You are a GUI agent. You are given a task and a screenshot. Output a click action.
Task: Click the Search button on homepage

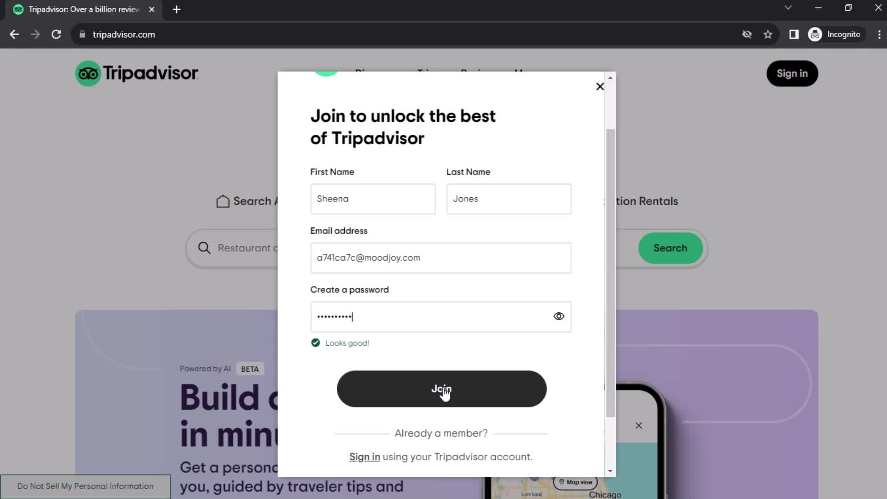click(x=671, y=248)
